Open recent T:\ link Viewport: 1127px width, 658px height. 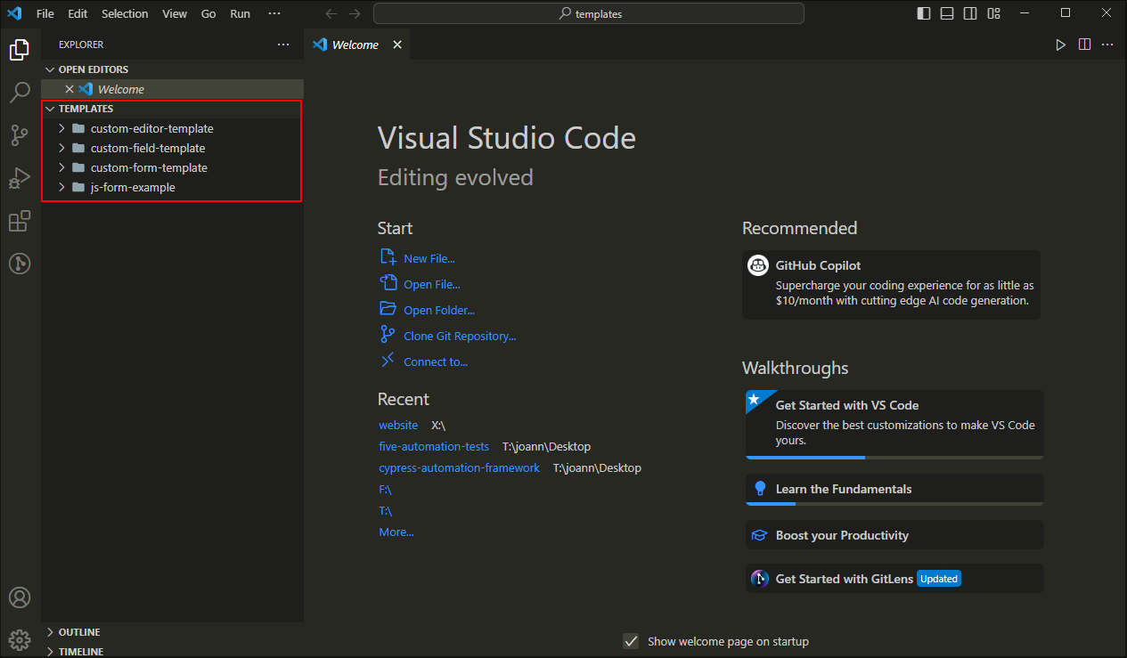coord(385,510)
